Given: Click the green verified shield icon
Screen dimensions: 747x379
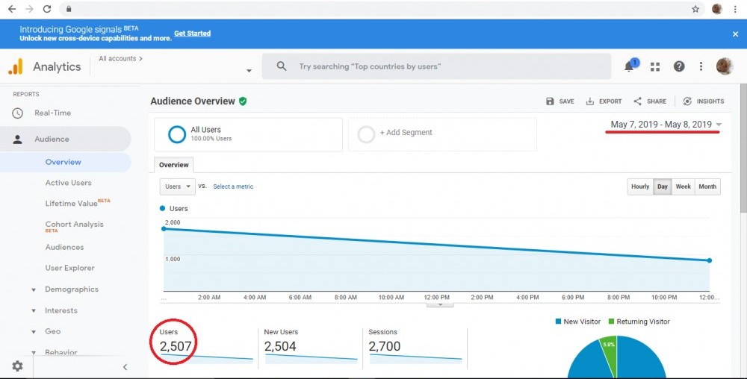Looking at the screenshot, I should coord(243,101).
